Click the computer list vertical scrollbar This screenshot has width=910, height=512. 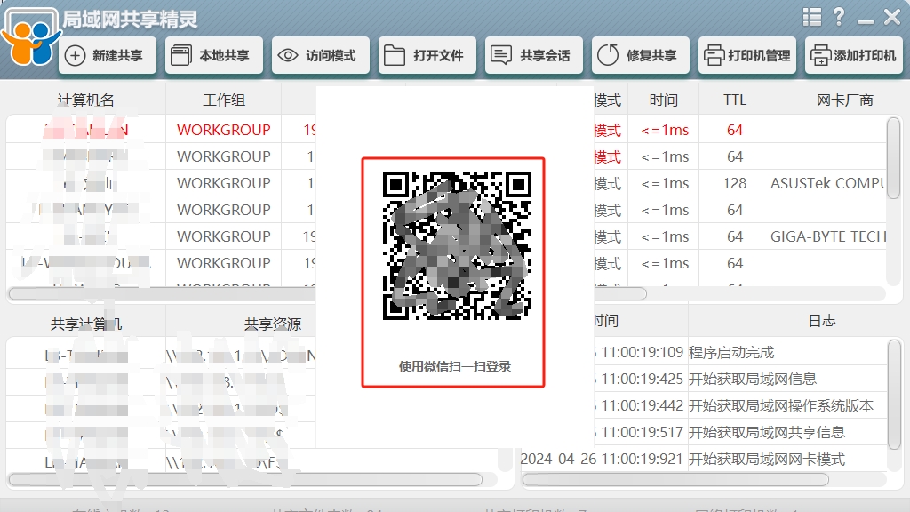[x=894, y=158]
